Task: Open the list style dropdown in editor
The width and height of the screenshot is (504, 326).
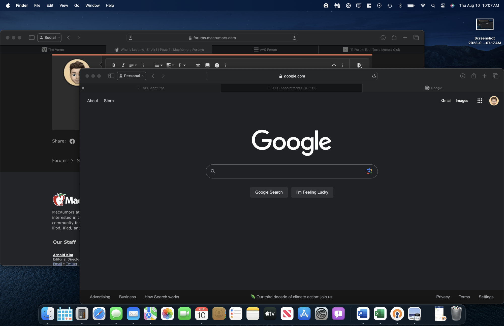Action: coord(159,65)
